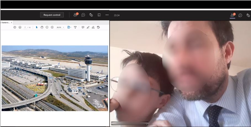Viewport: 251px width, 127px height.
Task: Open chat in the left meeting toolbar
Action: (83, 15)
